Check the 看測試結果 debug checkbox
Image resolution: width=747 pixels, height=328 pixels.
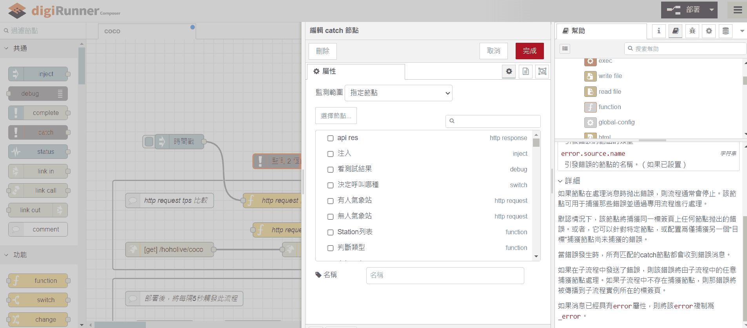331,169
